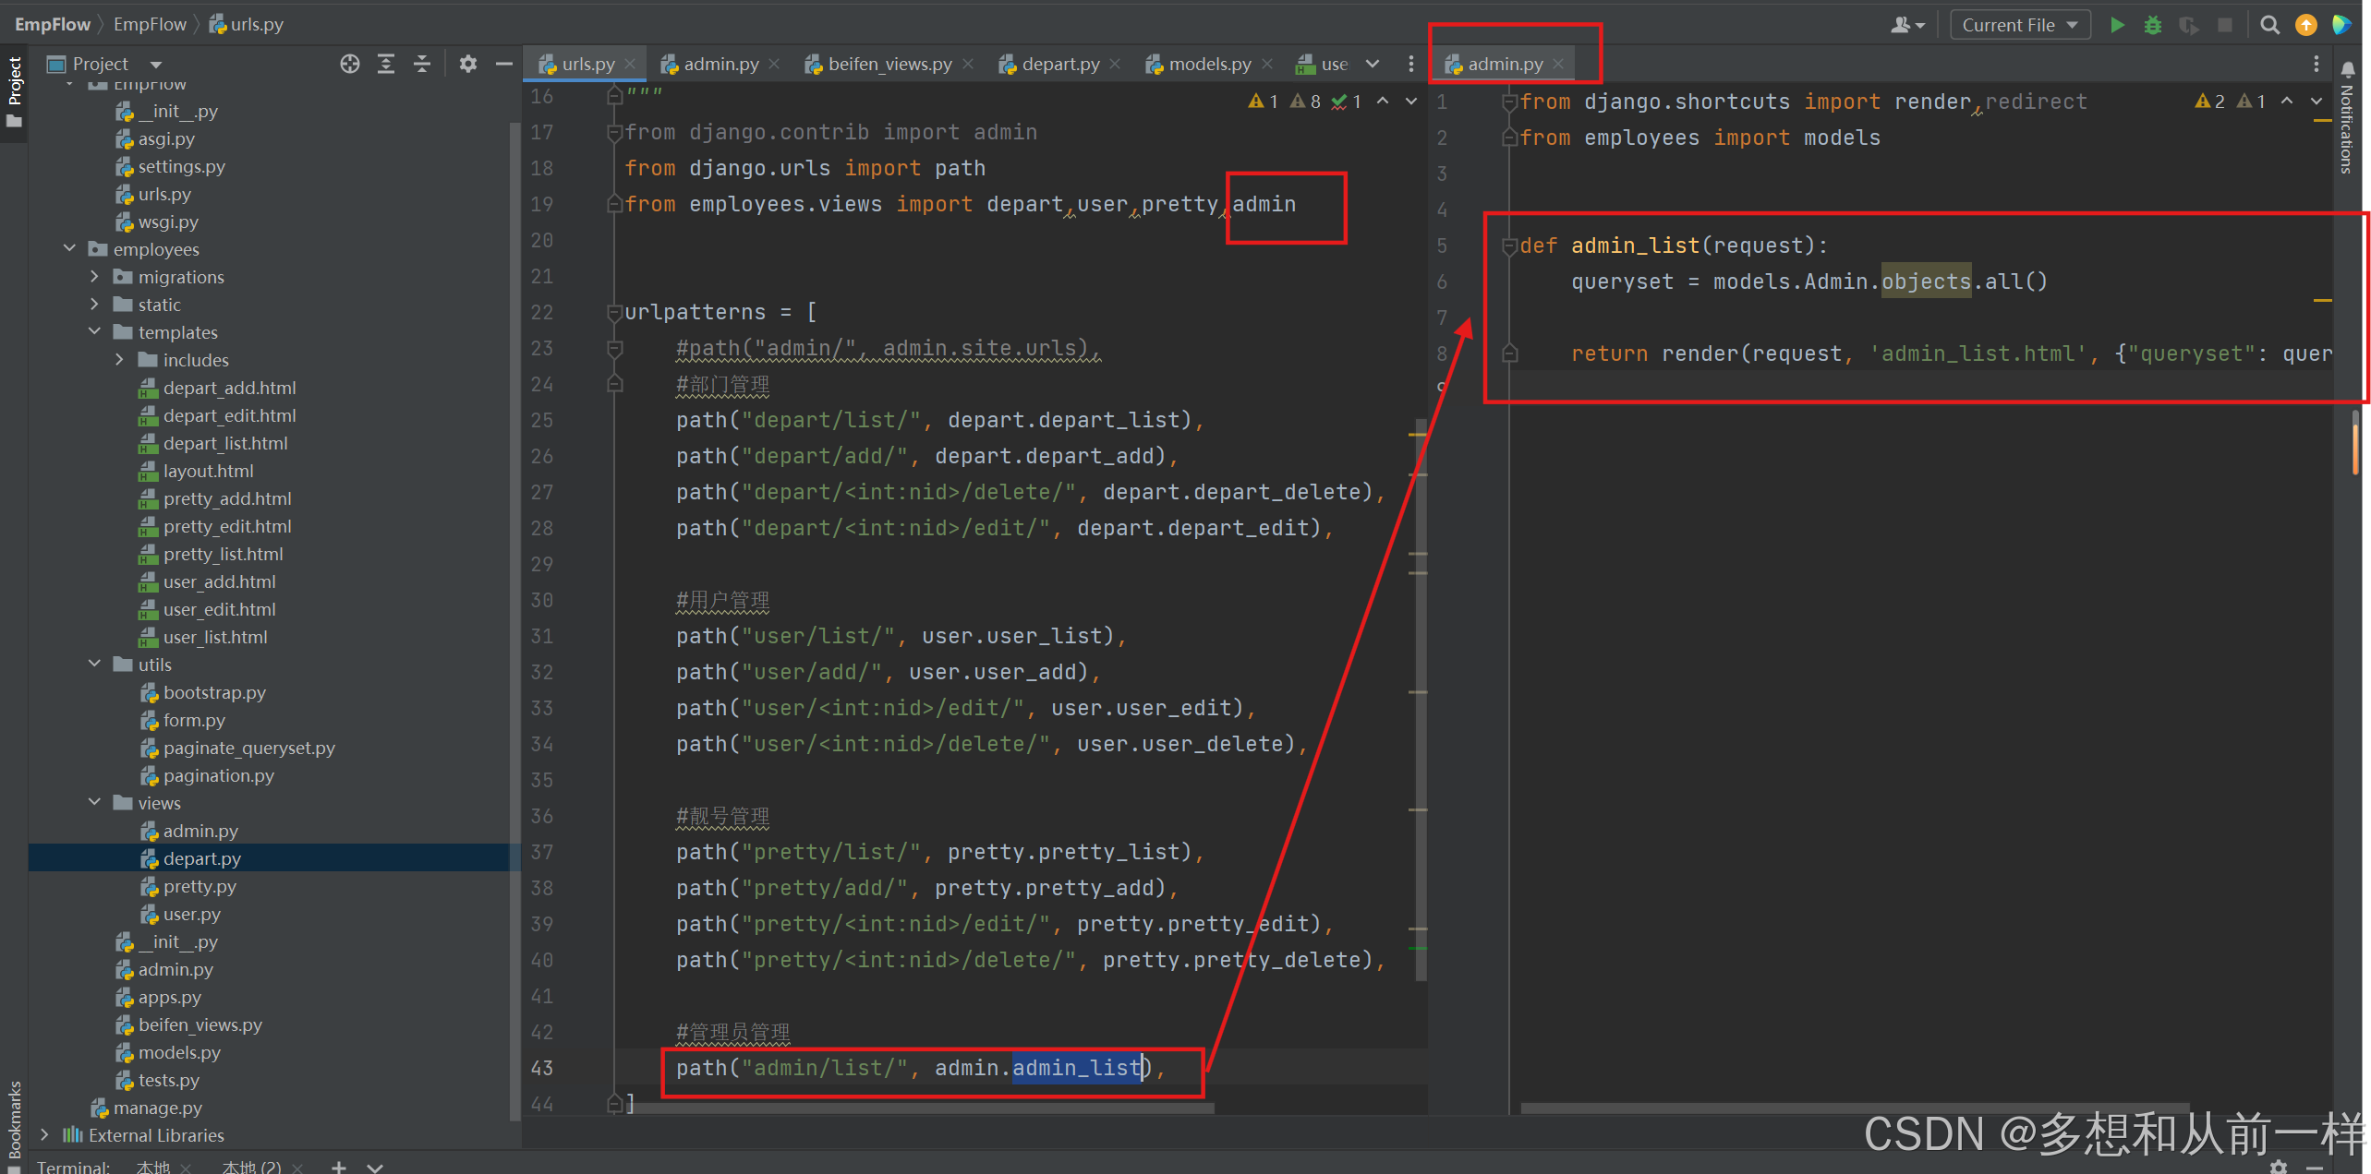2371x1174 pixels.
Task: Toggle the Bookmarks tool window
Action: point(14,1119)
